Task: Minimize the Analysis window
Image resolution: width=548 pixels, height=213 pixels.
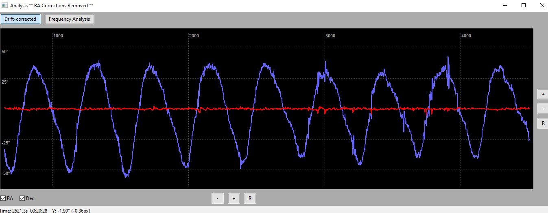Action: (x=505, y=5)
